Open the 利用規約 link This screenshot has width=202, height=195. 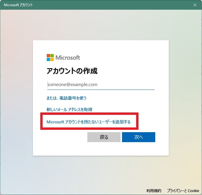(154, 191)
